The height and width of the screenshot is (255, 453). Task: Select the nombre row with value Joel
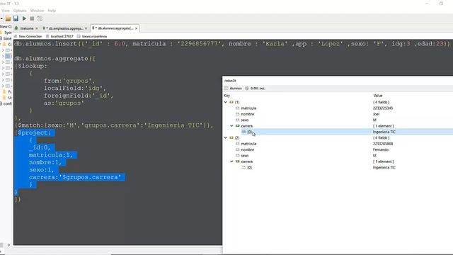[x=338, y=114]
